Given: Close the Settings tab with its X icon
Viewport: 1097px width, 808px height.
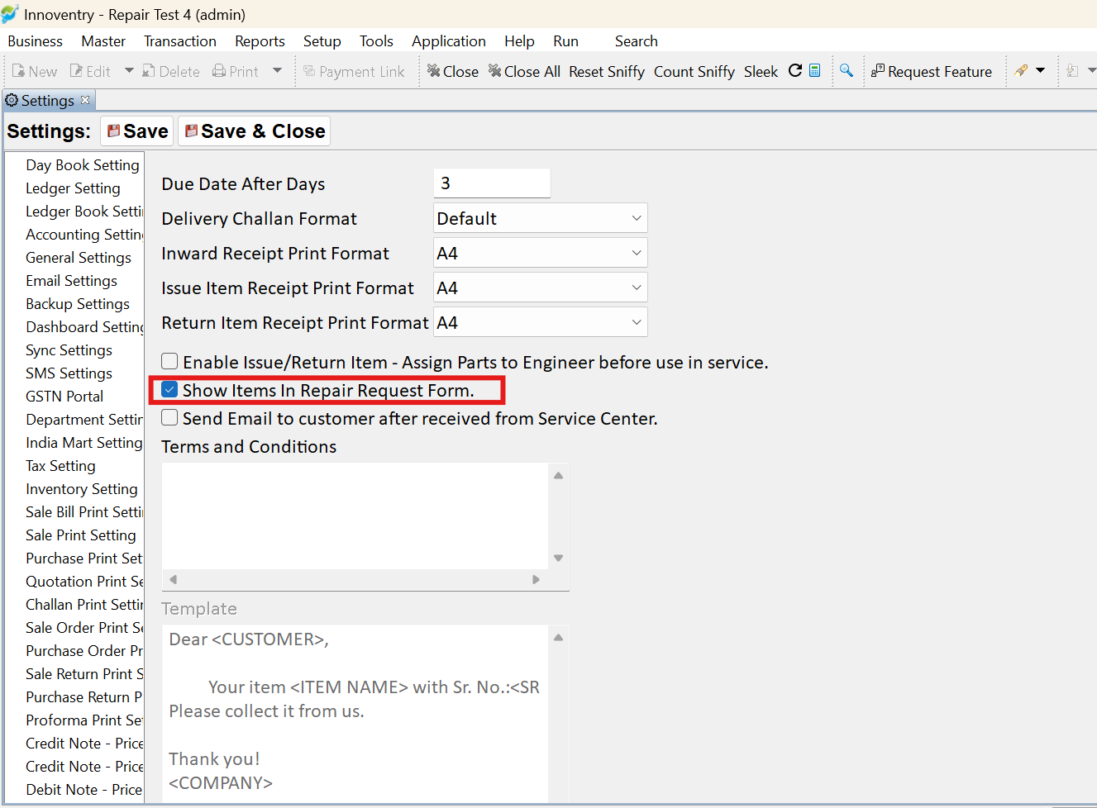Looking at the screenshot, I should [x=85, y=100].
